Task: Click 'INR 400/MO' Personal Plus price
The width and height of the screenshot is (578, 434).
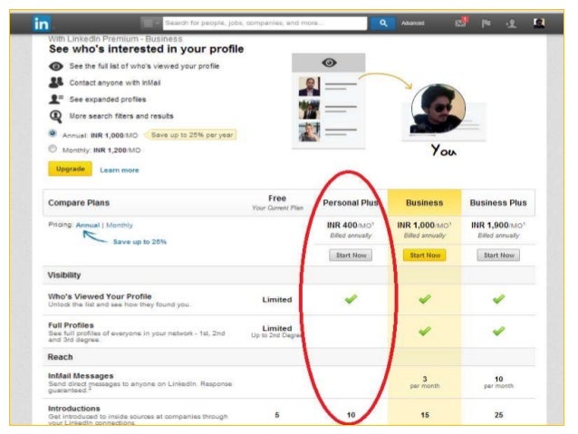Action: [x=351, y=225]
